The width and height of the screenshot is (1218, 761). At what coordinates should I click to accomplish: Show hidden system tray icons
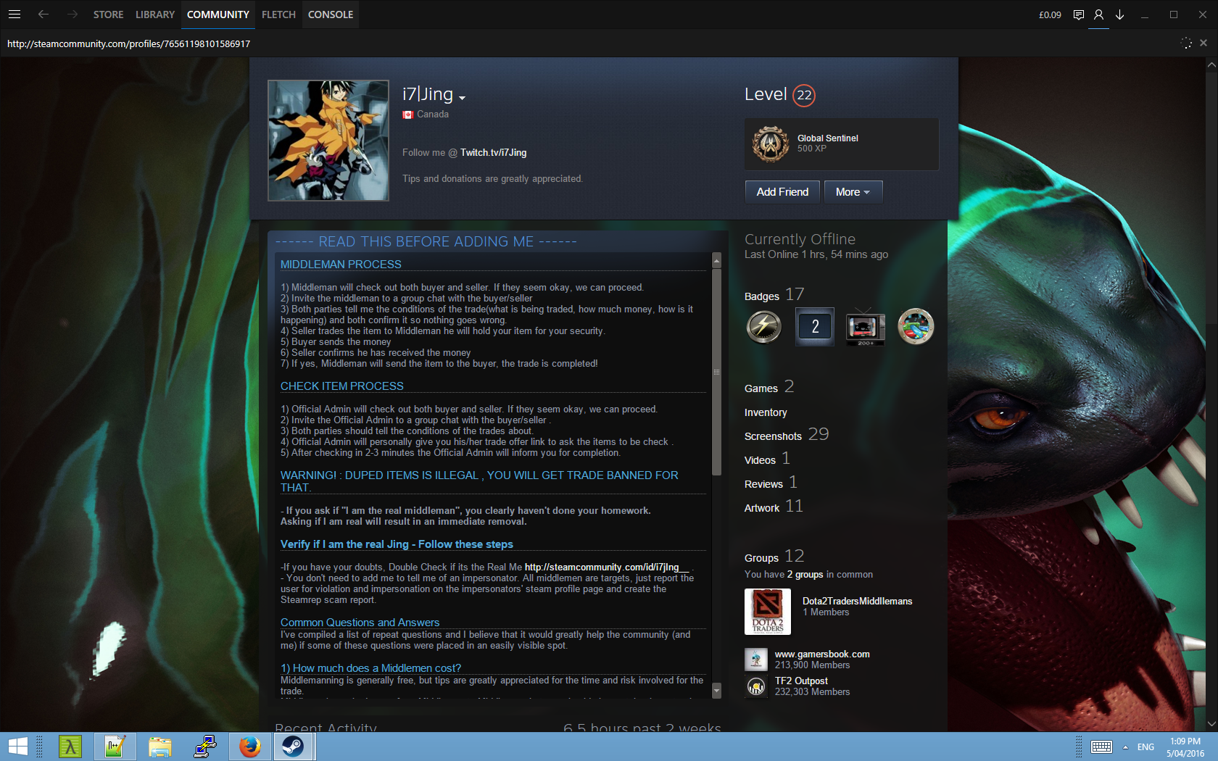[1125, 747]
